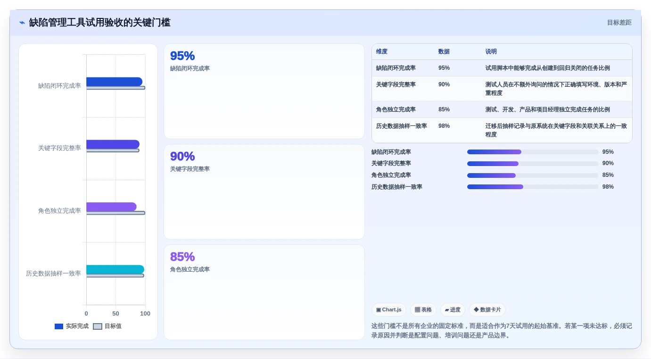
Task: Click the 表格 tag chip
Action: 423,310
